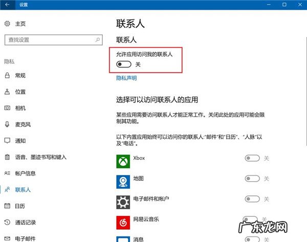Click the 消息 app icon
The height and width of the screenshot is (242, 307).
point(123,239)
